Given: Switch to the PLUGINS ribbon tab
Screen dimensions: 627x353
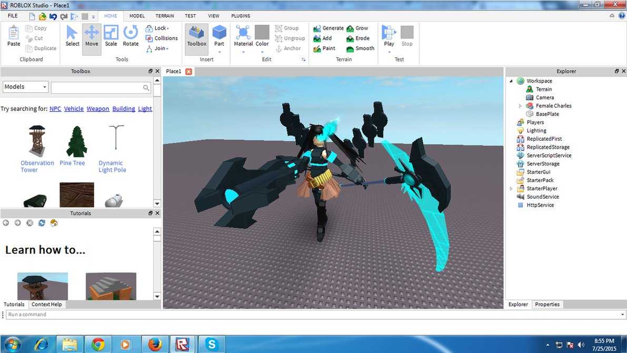Looking at the screenshot, I should 241,16.
